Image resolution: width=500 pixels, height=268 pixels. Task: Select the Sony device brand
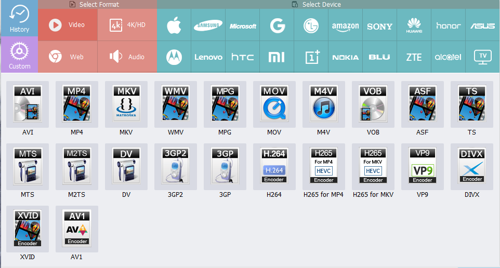(x=380, y=25)
